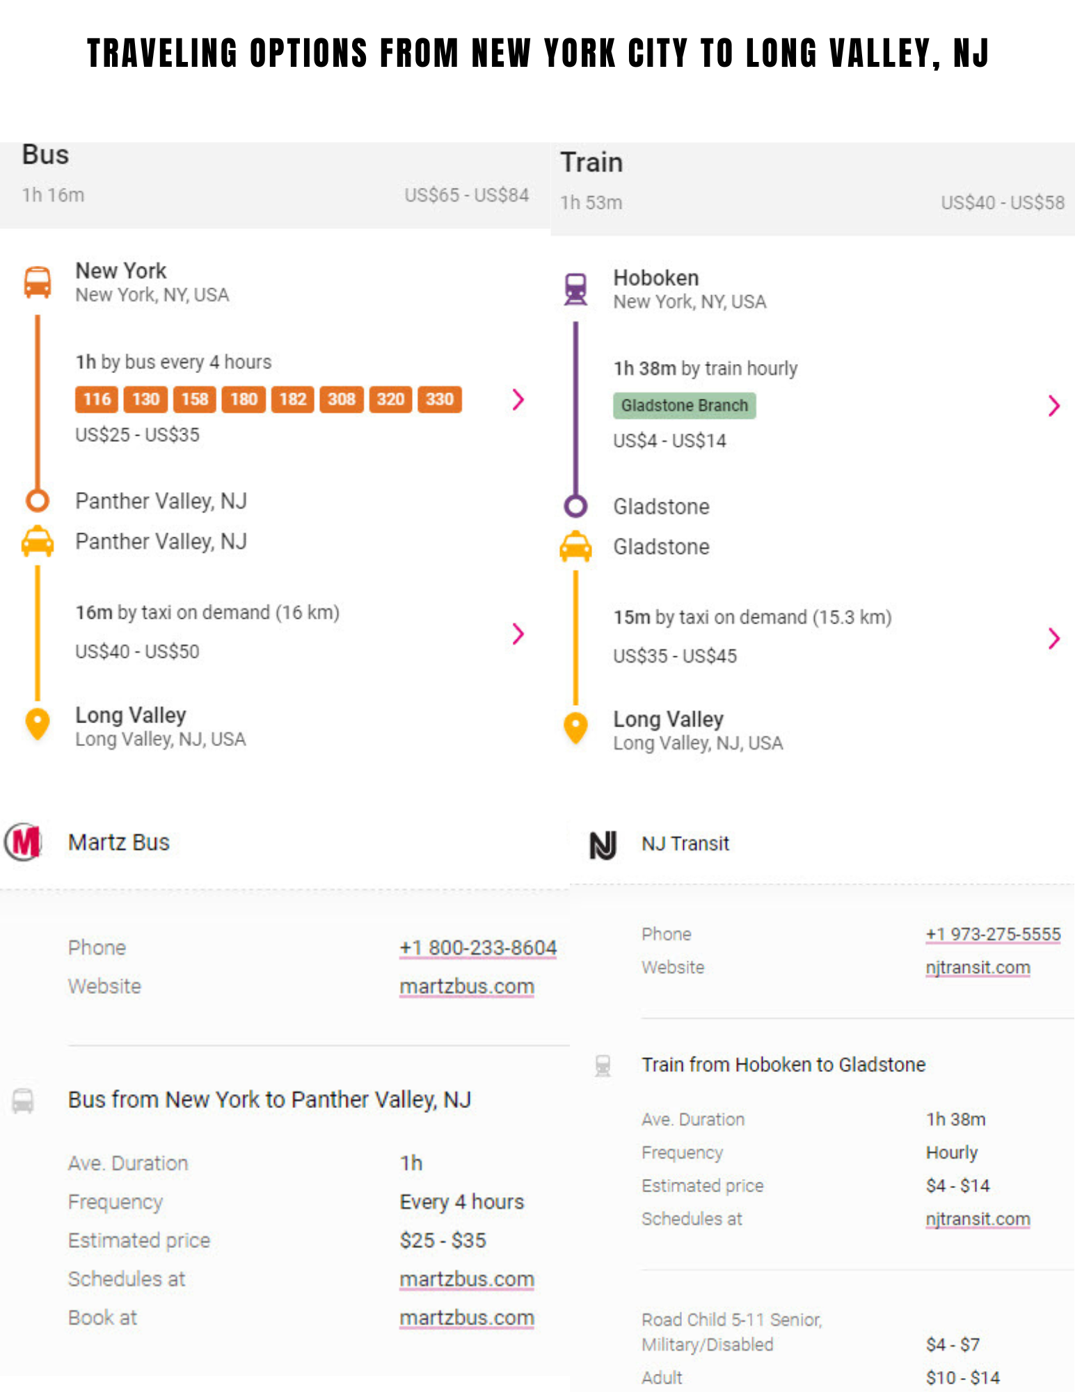Click the 'NJ Transit' operator name
Viewport: 1075px width, 1392px height.
pyautogui.click(x=685, y=844)
